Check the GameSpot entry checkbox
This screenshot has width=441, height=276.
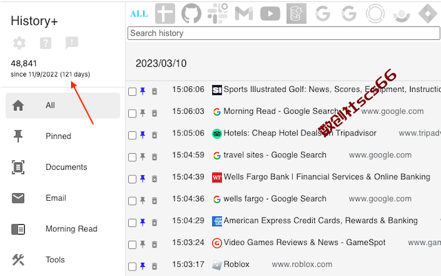[132, 245]
